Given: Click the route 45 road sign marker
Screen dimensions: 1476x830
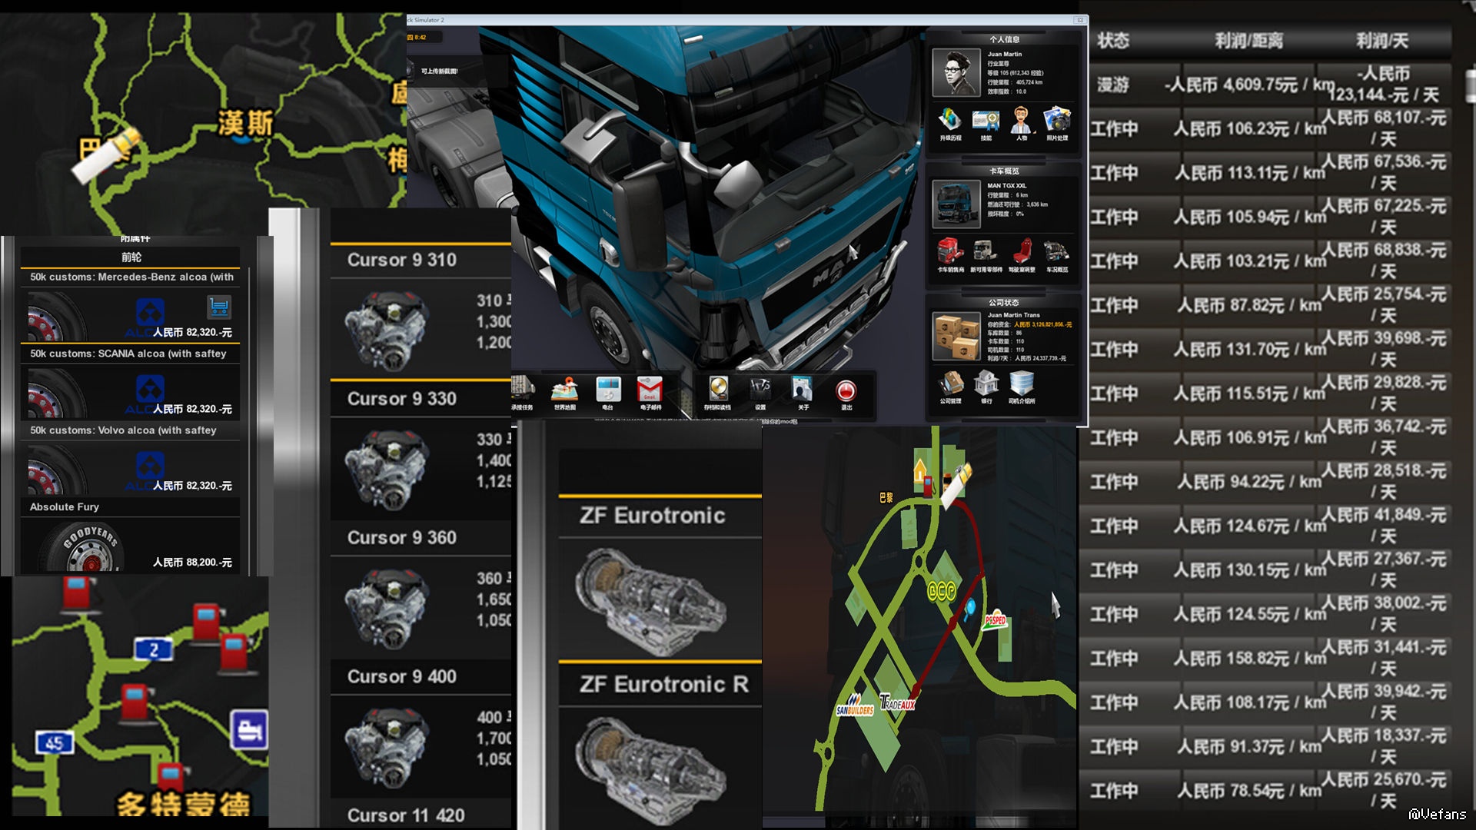Looking at the screenshot, I should tap(55, 743).
